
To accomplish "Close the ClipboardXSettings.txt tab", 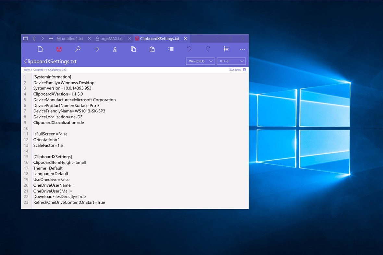I will tap(185, 38).
